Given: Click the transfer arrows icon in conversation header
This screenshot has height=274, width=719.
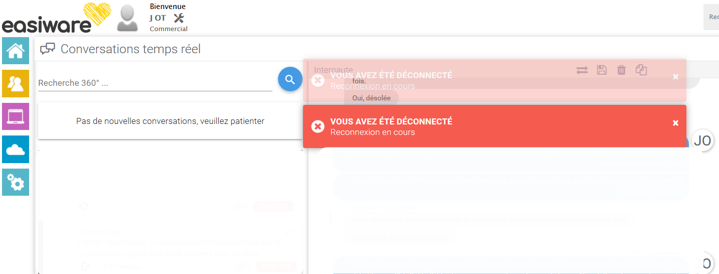Looking at the screenshot, I should click(x=582, y=70).
